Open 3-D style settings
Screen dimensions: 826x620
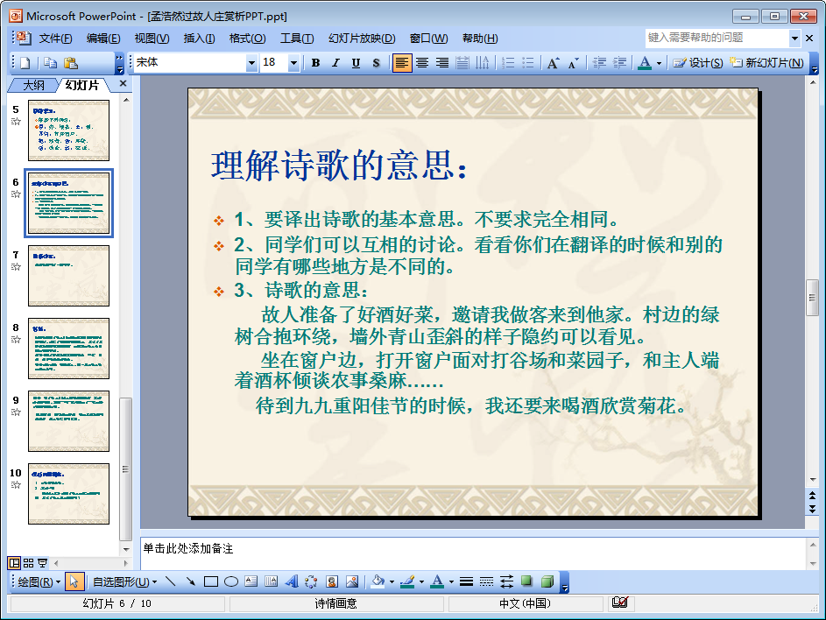coord(547,581)
